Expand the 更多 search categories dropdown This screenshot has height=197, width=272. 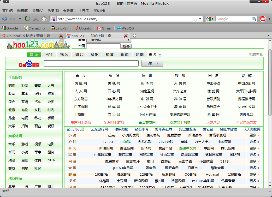(x=160, y=55)
